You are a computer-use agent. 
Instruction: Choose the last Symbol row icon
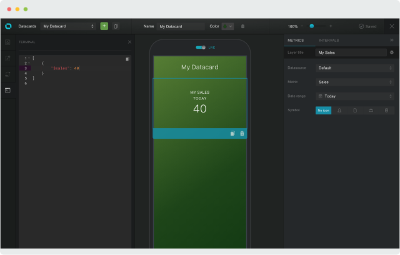coord(386,111)
